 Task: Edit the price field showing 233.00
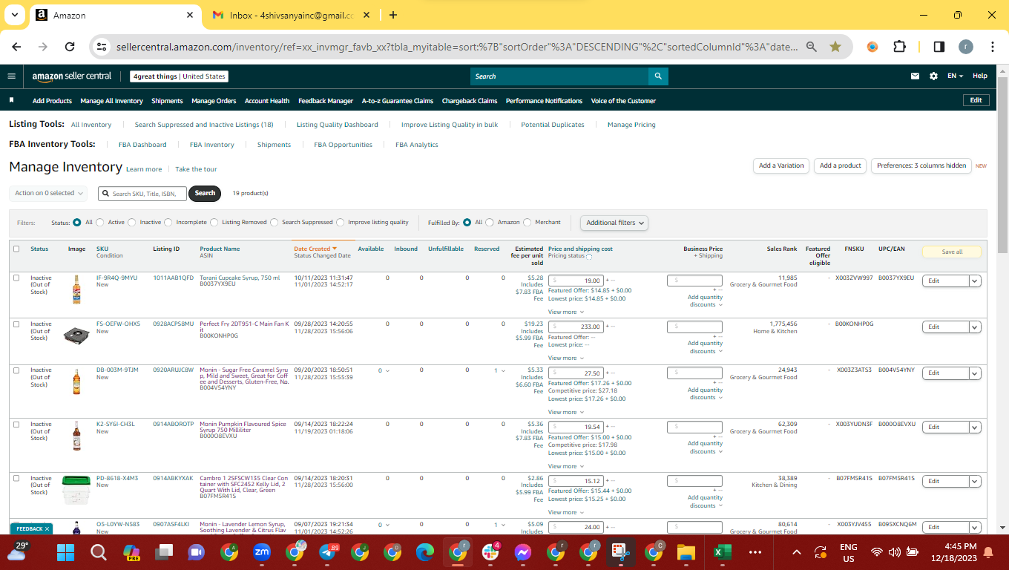tap(575, 327)
